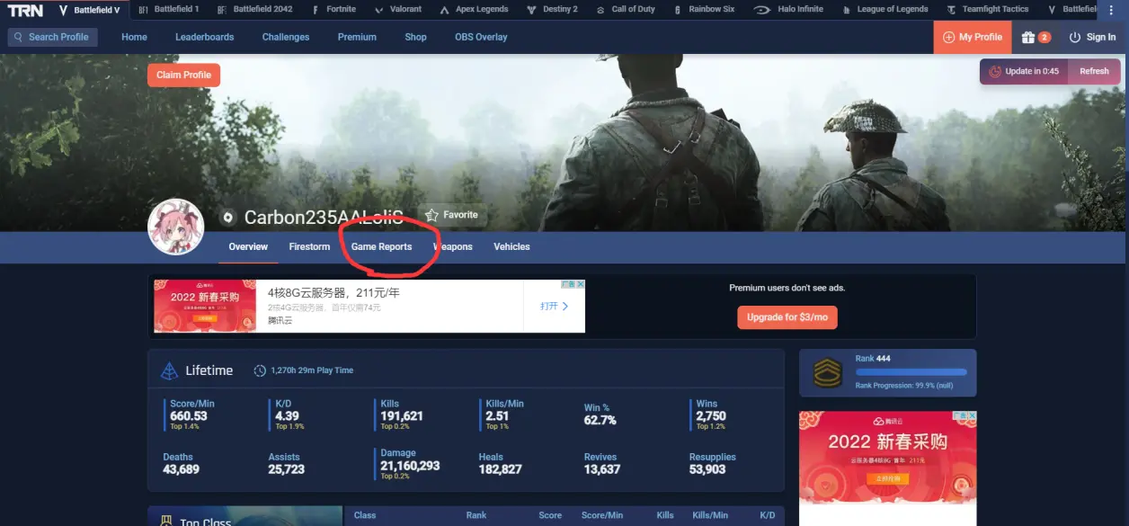Click the Lifetime pyramid icon
Viewport: 1129px width, 526px height.
pyautogui.click(x=169, y=370)
